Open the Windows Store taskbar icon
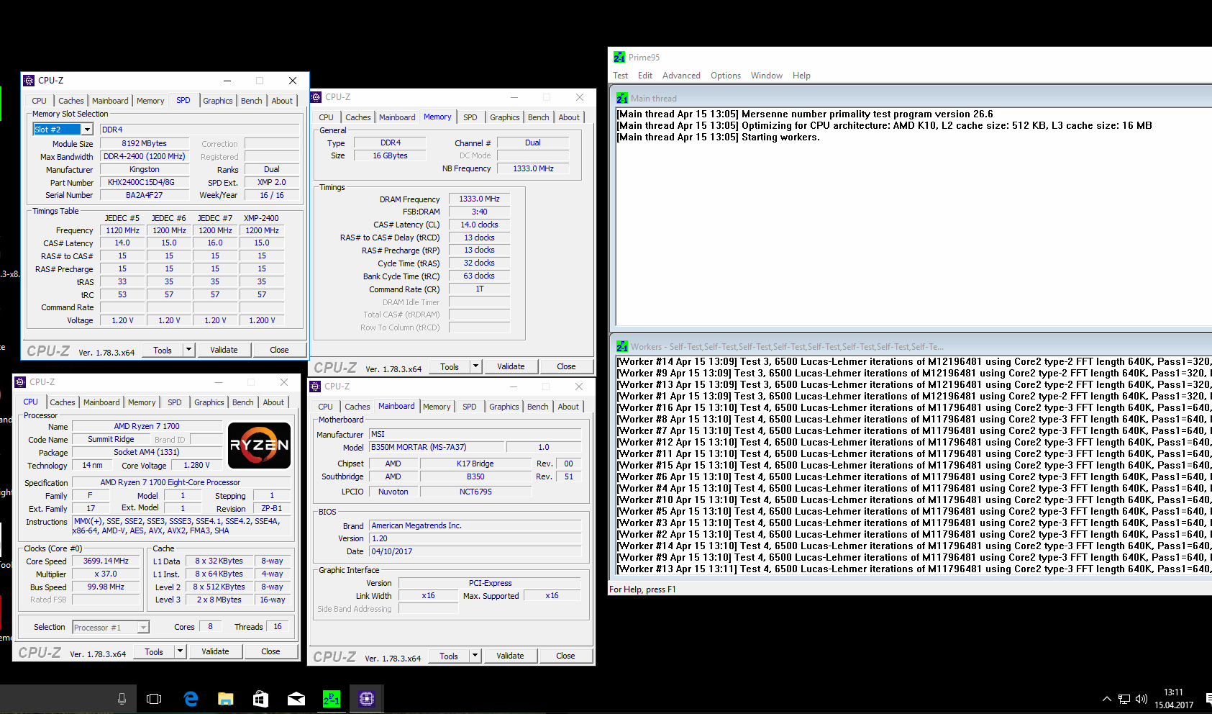Viewport: 1212px width, 714px height. (260, 699)
